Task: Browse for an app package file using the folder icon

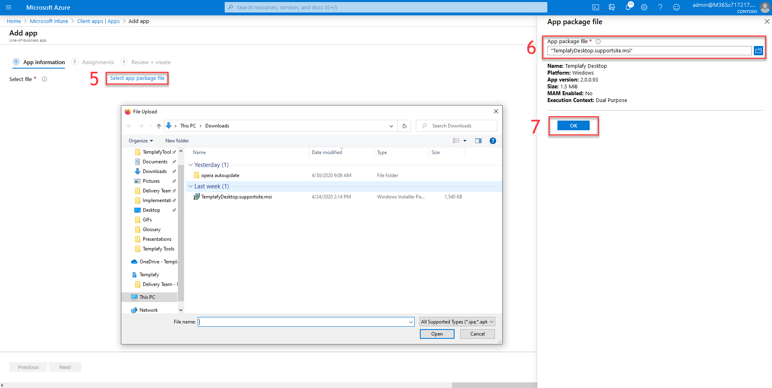Action: [x=758, y=50]
